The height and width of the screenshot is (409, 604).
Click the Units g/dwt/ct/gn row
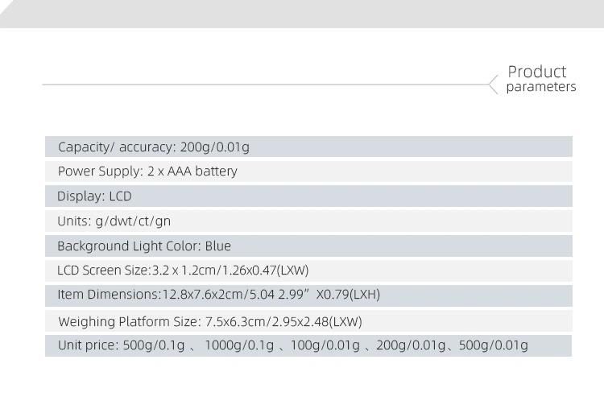tap(308, 221)
